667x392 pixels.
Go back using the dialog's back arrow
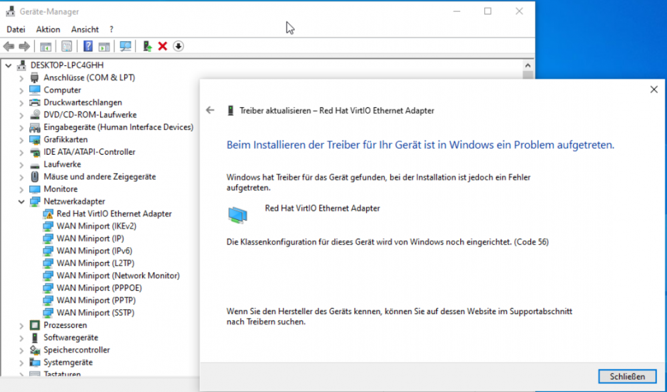pos(210,111)
